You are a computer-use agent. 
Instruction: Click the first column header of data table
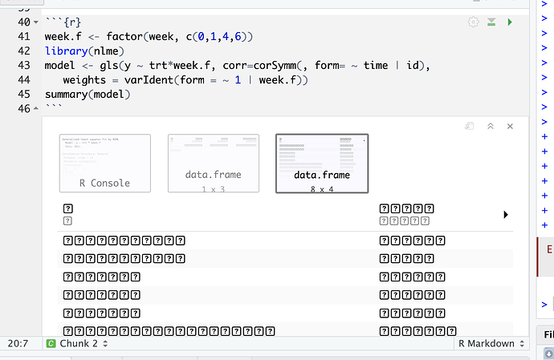pos(67,214)
